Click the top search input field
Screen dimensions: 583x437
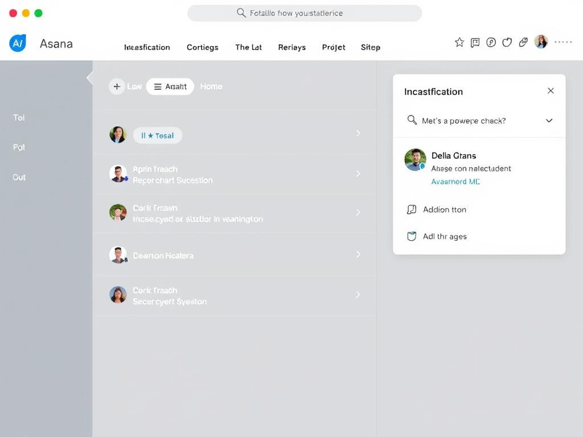[x=305, y=13]
